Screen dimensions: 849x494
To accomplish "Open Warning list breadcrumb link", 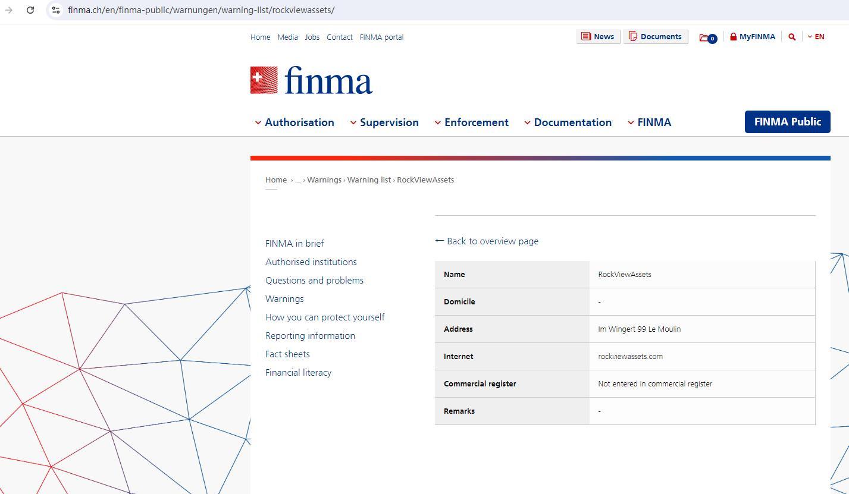I will click(x=369, y=180).
